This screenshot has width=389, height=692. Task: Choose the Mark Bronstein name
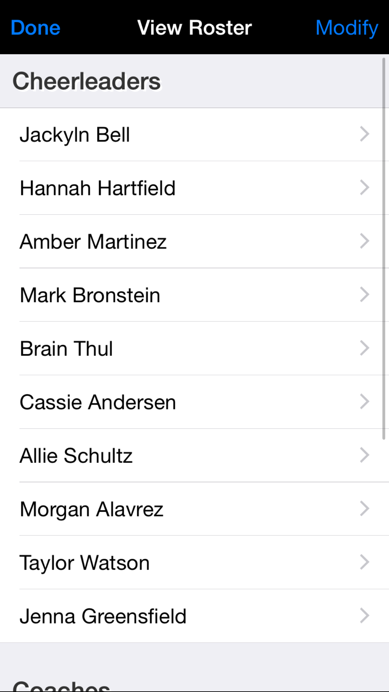[90, 295]
